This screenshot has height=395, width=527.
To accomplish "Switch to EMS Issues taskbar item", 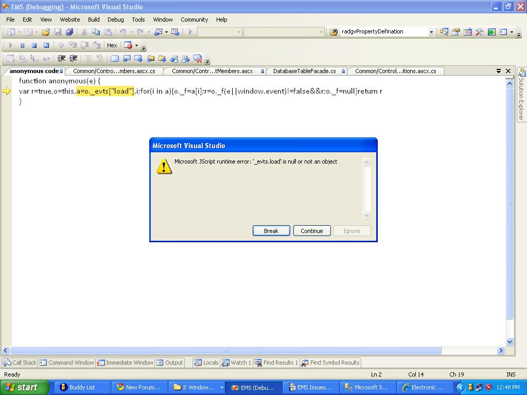I will pyautogui.click(x=310, y=387).
